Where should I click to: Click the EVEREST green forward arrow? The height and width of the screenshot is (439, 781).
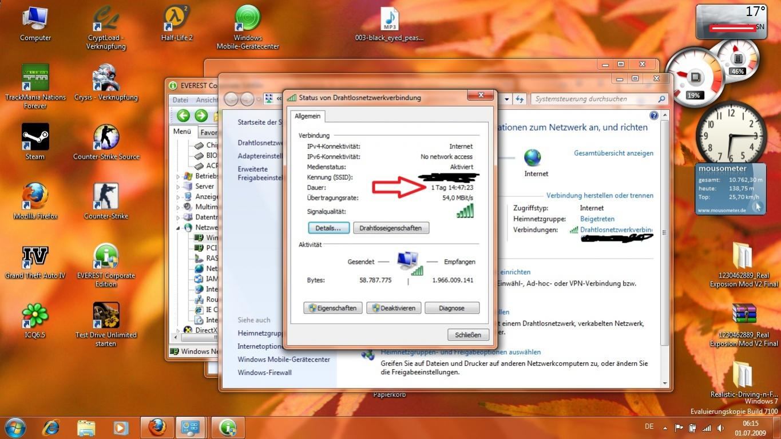tap(201, 116)
